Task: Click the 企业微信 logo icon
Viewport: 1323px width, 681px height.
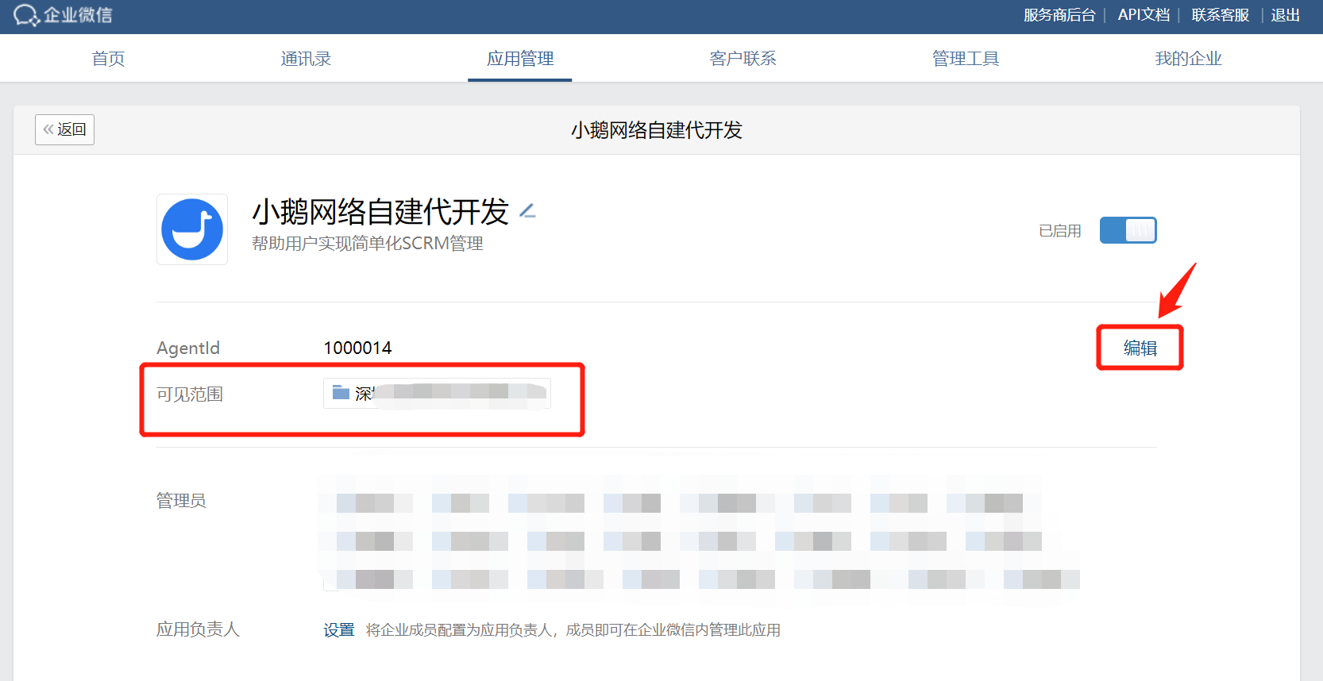Action: (x=26, y=15)
